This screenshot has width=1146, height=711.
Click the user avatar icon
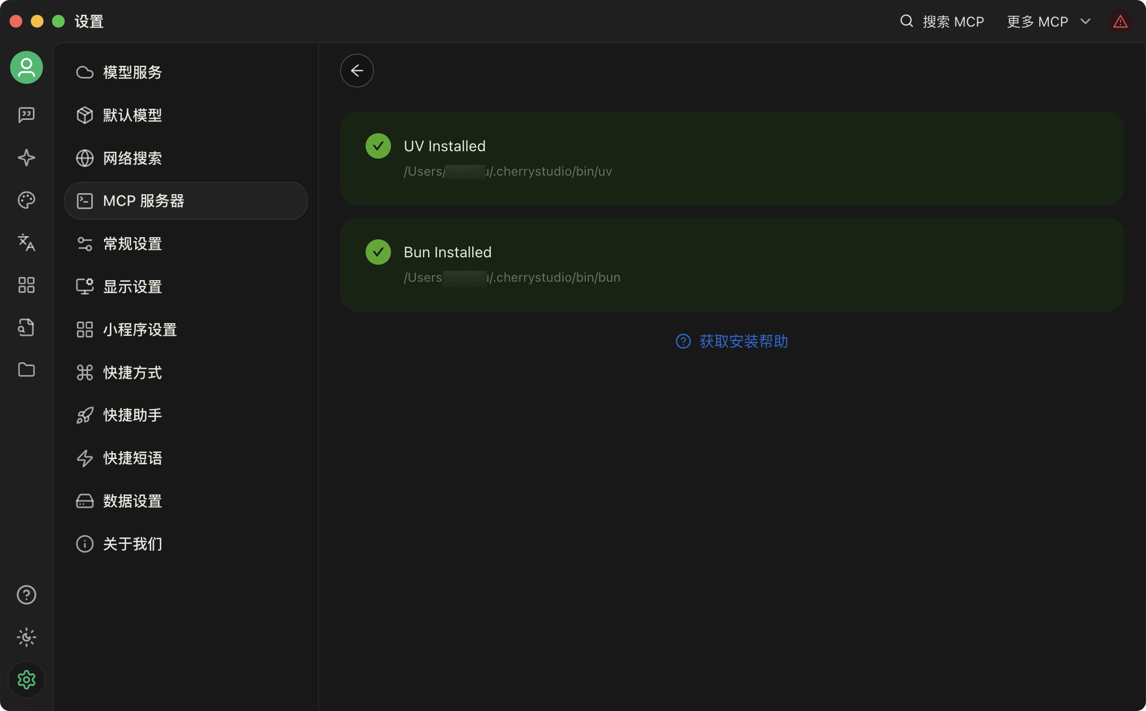tap(26, 67)
